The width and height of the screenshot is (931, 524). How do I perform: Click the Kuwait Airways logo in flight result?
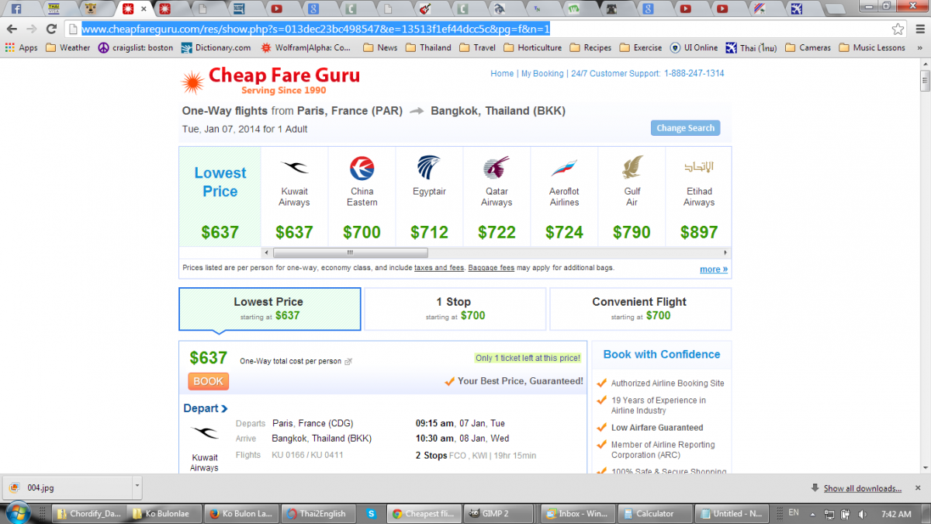coord(205,432)
